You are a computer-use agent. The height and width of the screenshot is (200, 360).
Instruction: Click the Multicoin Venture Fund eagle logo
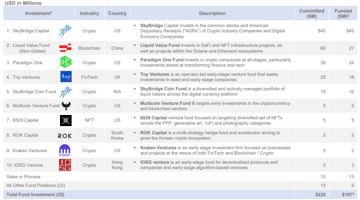[x=66, y=105]
